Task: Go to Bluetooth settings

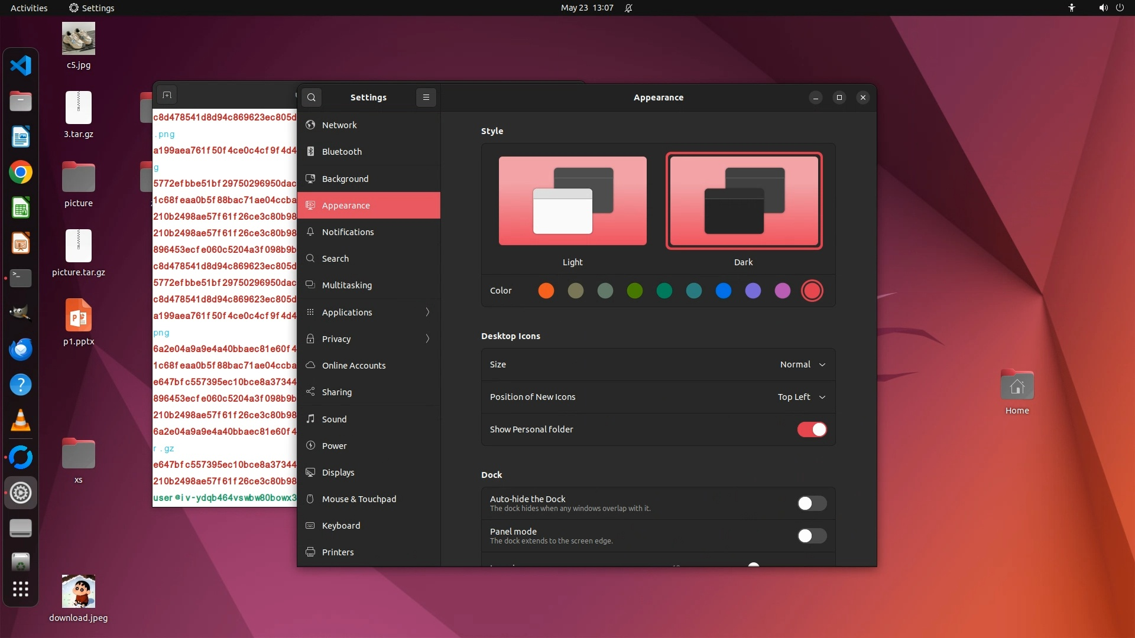Action: click(342, 152)
